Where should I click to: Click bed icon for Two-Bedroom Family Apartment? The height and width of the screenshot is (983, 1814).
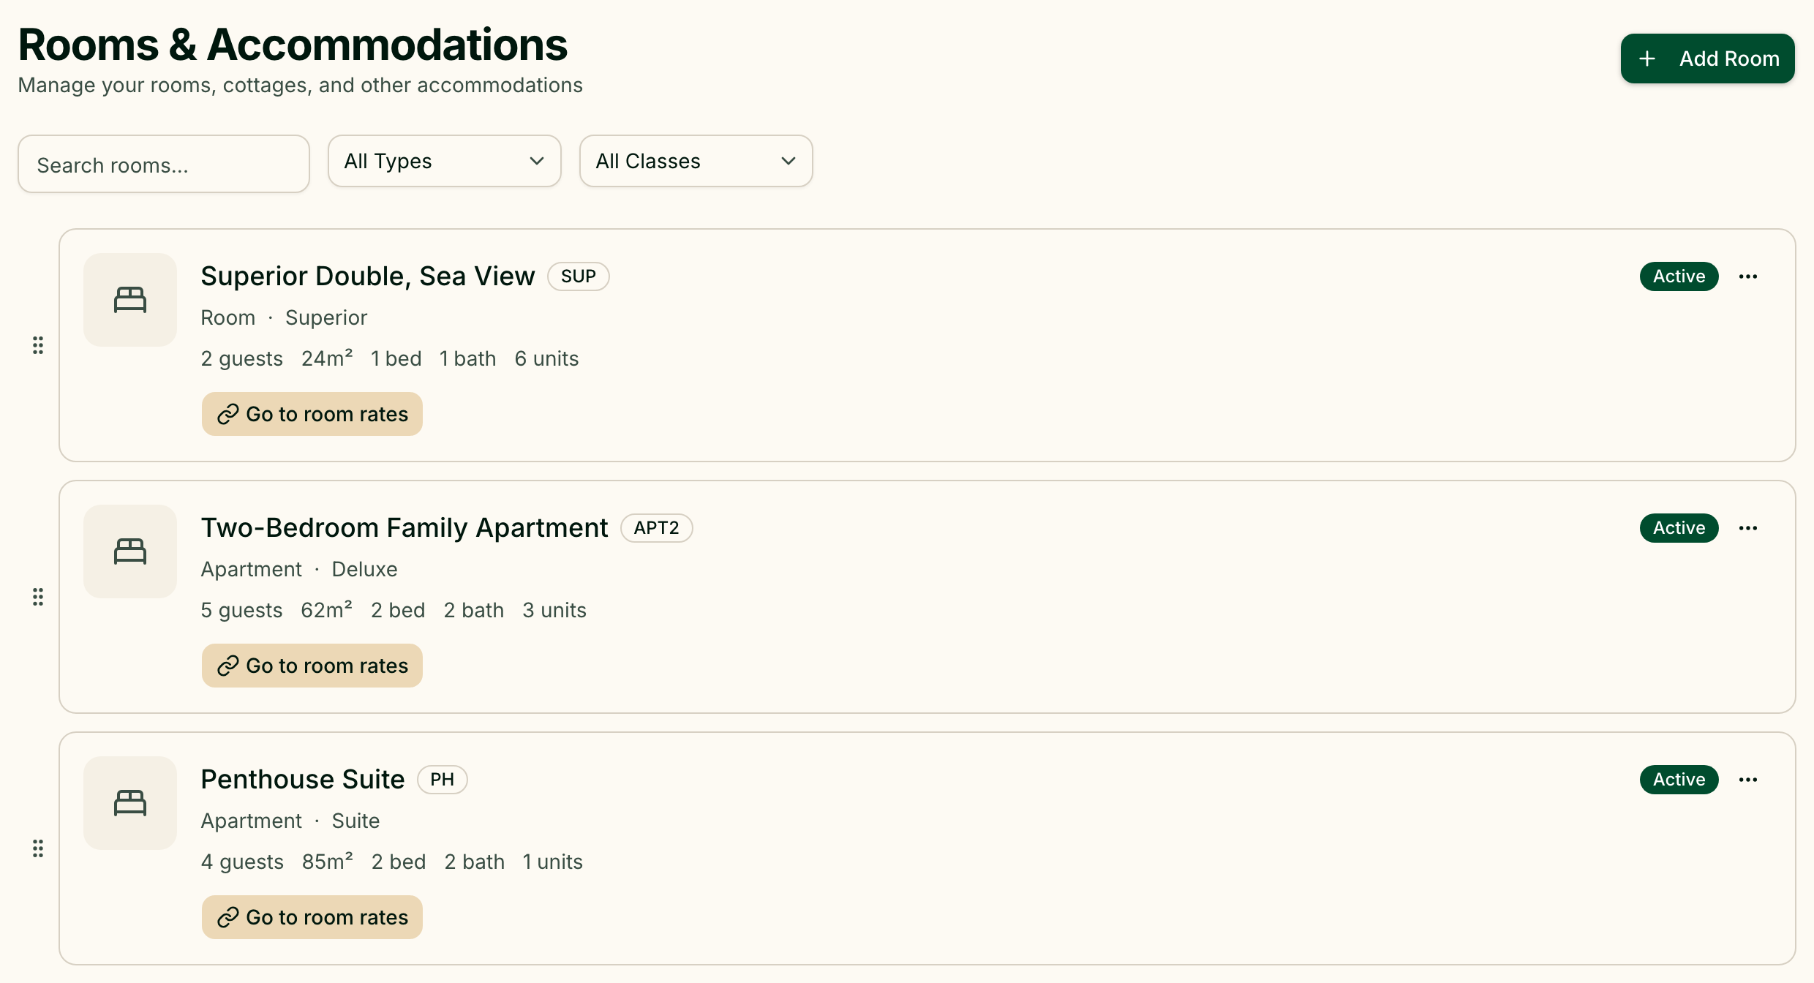pyautogui.click(x=130, y=551)
